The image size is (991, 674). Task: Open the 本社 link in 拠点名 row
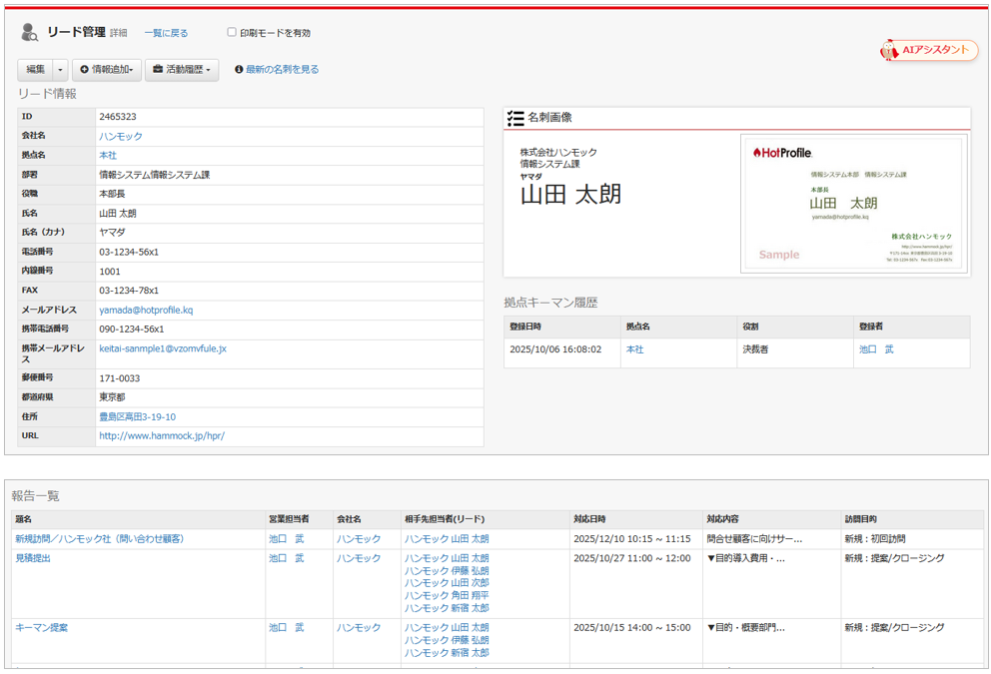click(x=108, y=156)
